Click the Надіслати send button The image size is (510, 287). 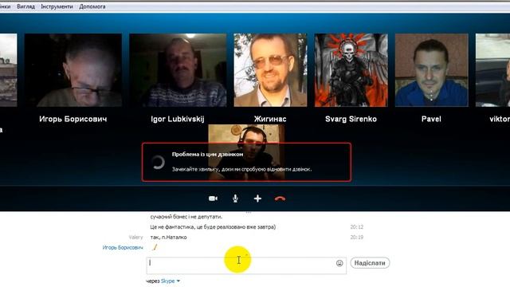370,263
